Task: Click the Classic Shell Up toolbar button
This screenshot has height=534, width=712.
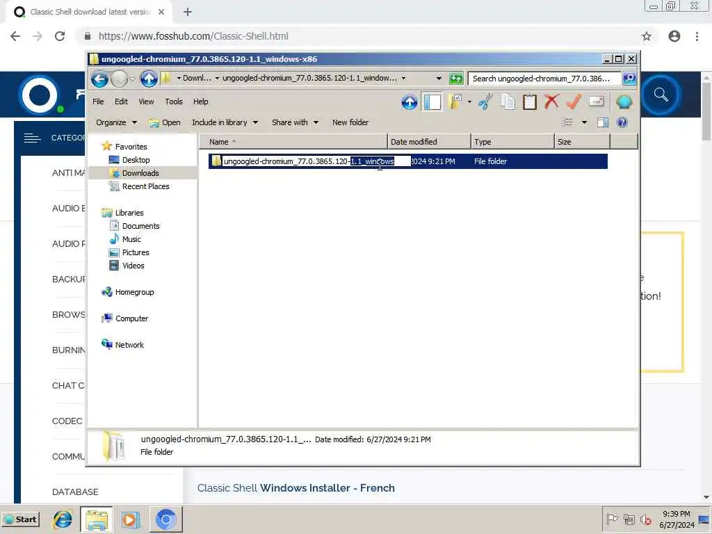Action: (x=409, y=102)
